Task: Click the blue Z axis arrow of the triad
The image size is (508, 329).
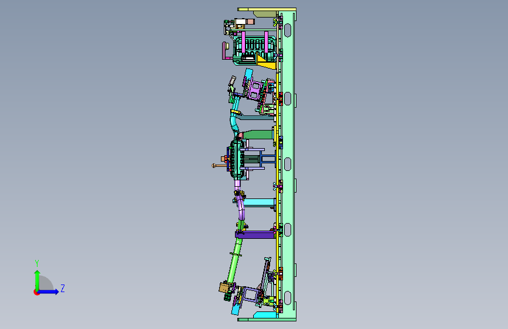Action: (x=48, y=292)
